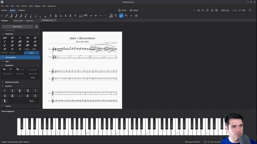Image resolution: width=257 pixels, height=144 pixels.
Task: Toggle the metronome
Action: click(212, 10)
